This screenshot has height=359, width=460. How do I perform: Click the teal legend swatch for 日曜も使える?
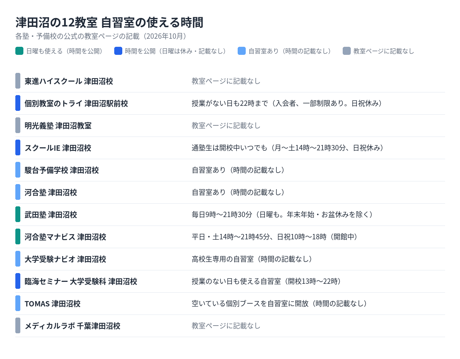19,51
